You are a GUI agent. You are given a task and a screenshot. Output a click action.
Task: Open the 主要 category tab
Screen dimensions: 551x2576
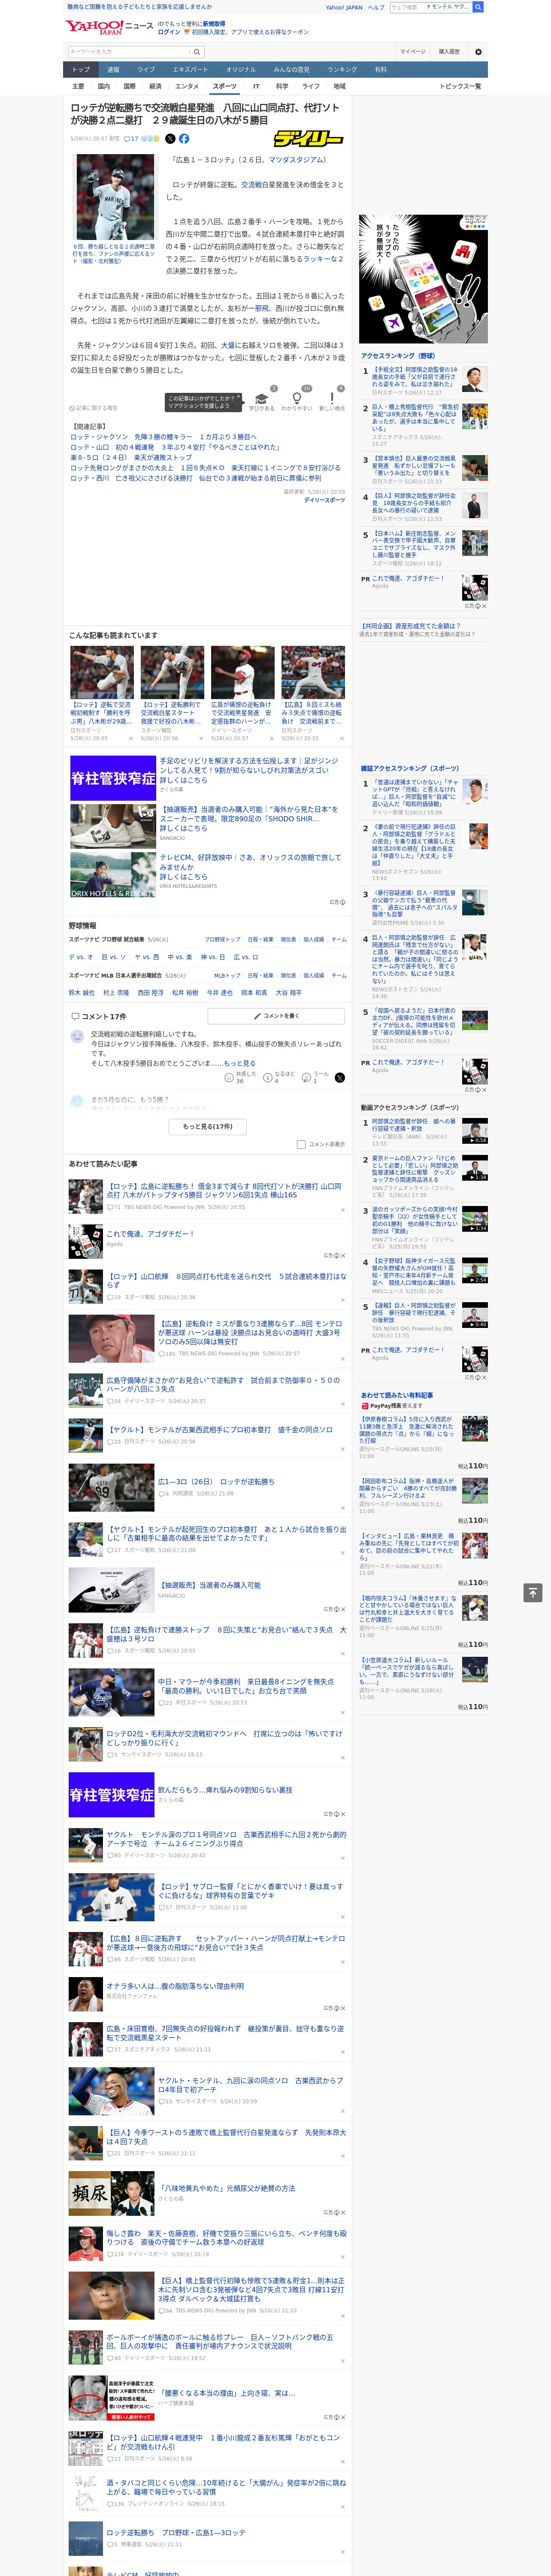click(78, 87)
